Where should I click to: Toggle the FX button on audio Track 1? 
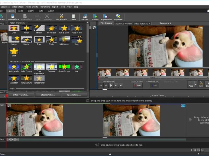tap(9, 140)
